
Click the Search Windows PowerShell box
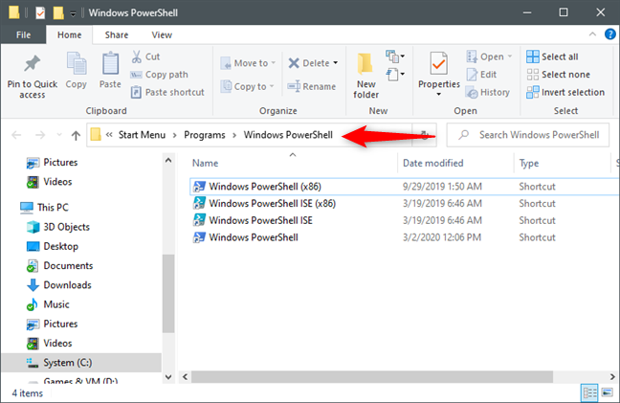click(x=528, y=135)
